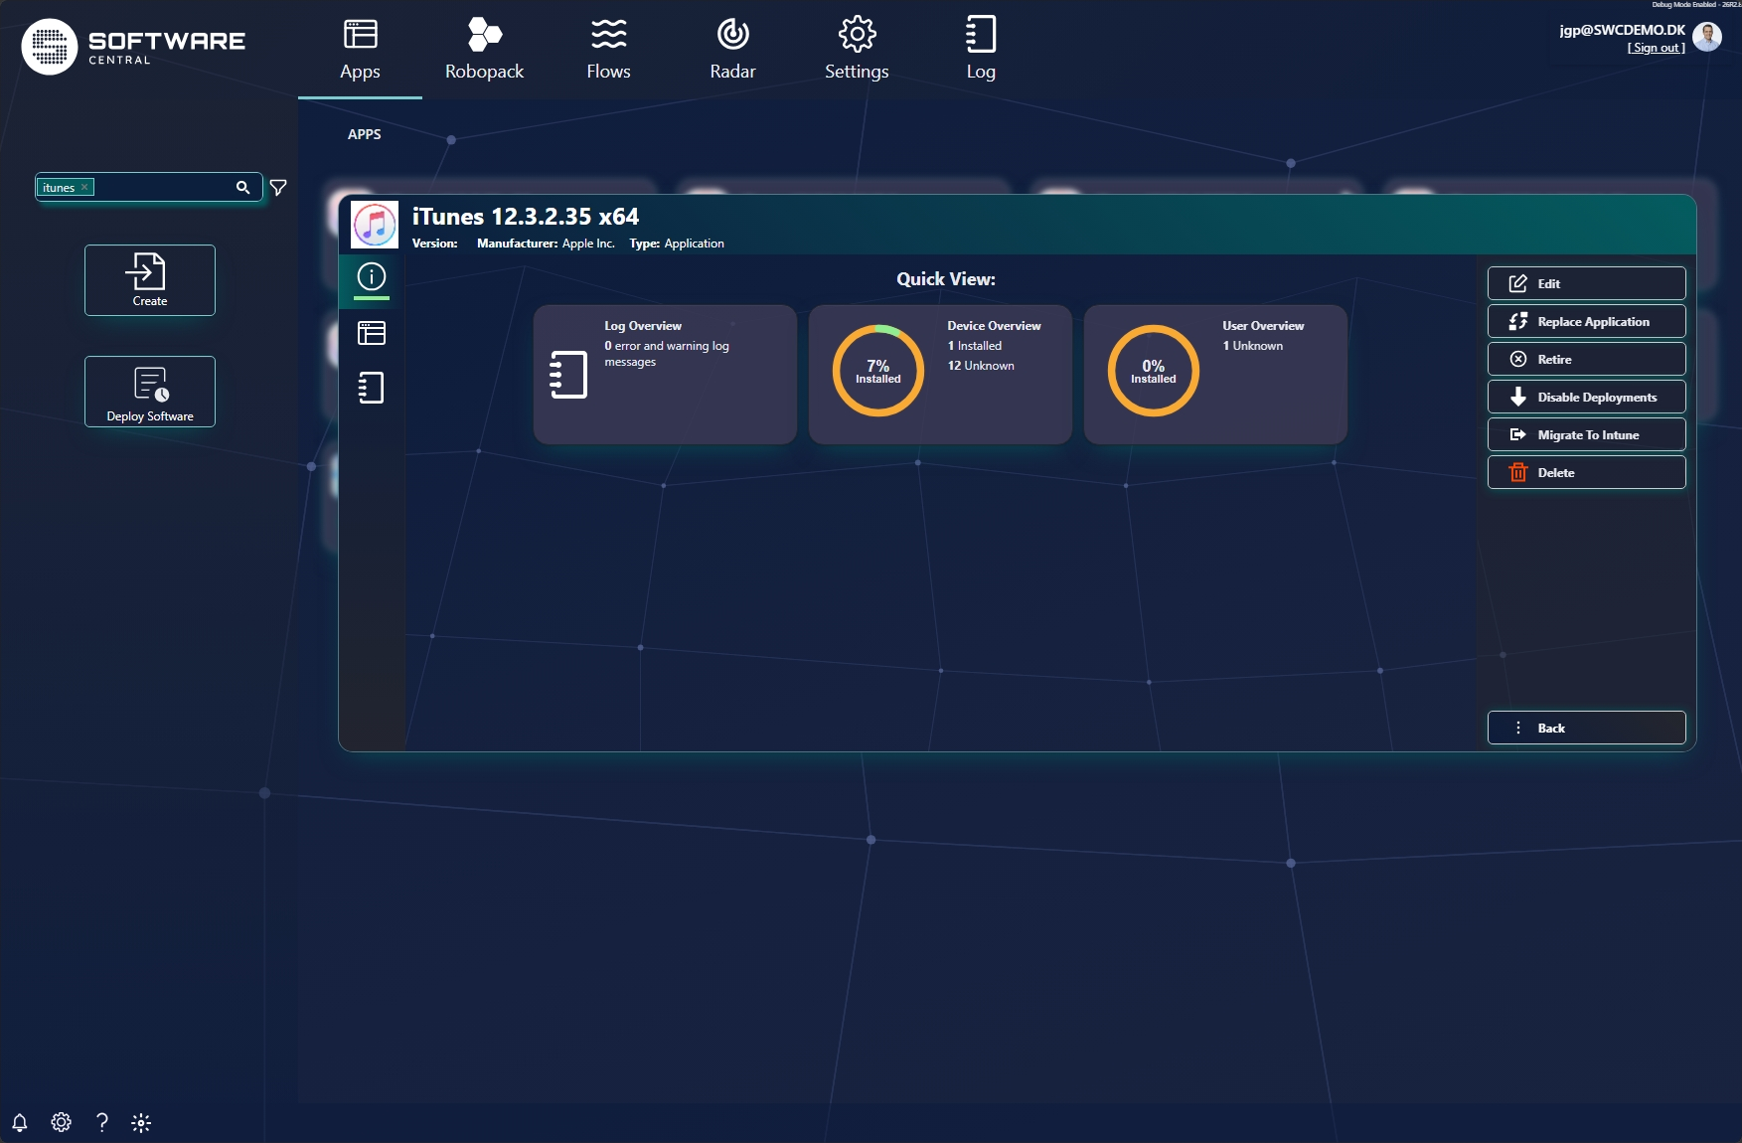The width and height of the screenshot is (1742, 1143).
Task: Click the 0% Installed user progress ring
Action: 1154,371
